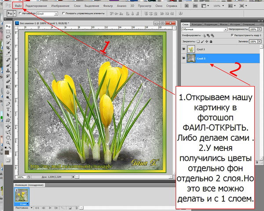Select frame 1 thumbnail in animation panel
Viewport: 264px width, 211px height.
click(x=22, y=195)
